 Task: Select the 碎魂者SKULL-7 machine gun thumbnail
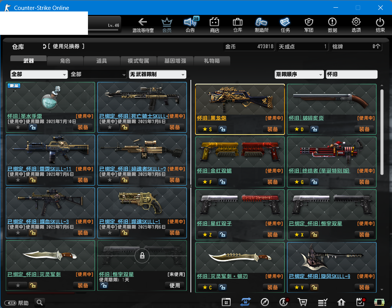point(142,151)
